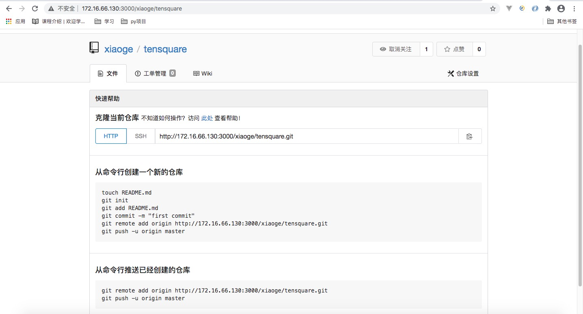583x314 pixels.
Task: Click the 快速帮助 panel header
Action: click(288, 99)
